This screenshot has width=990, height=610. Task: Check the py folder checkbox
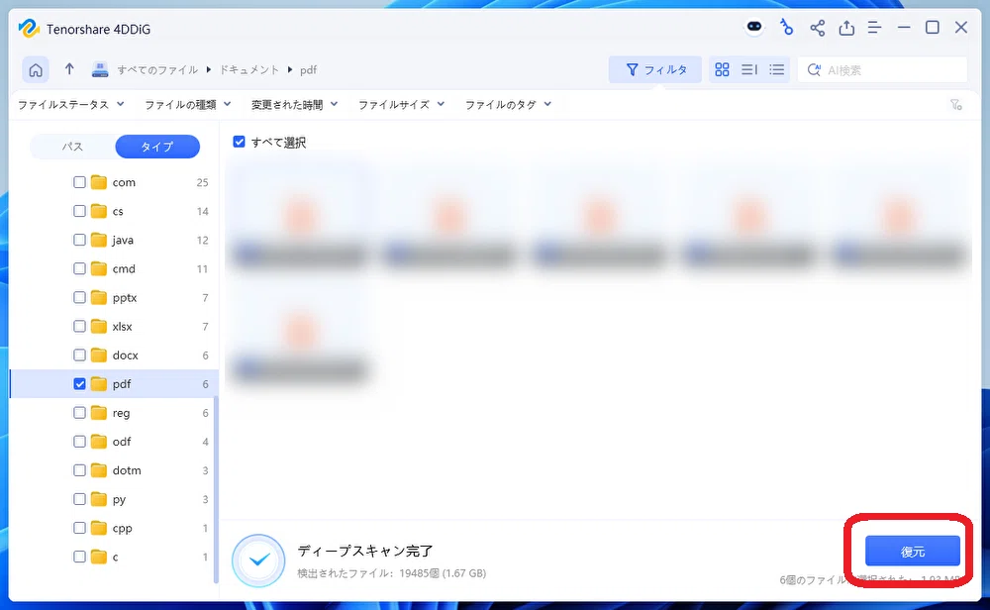(79, 499)
